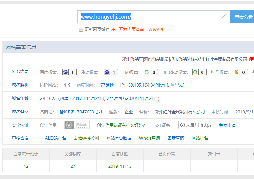Click the Shenma weight icon badge
Screen dimensions: 254x179
(240, 72)
